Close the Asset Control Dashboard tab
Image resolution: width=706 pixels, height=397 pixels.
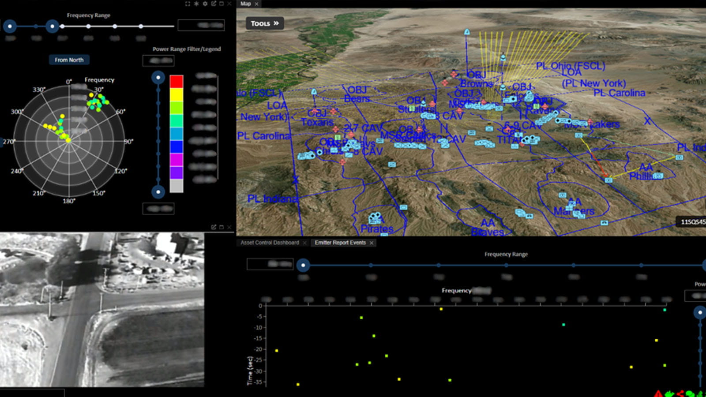coord(304,243)
